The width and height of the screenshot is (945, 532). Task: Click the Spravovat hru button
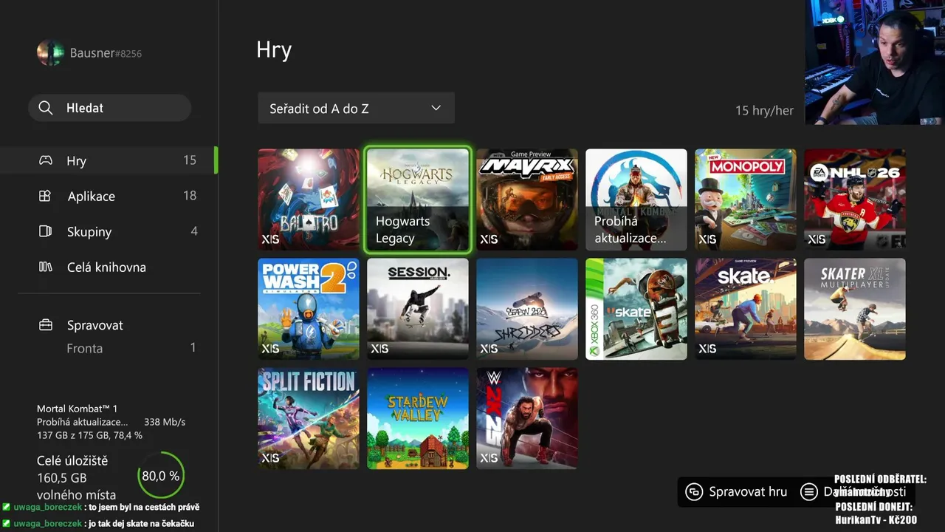[736, 492]
